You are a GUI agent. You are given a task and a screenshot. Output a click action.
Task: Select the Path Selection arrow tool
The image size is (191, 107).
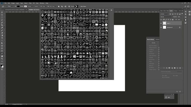(x=2, y=43)
